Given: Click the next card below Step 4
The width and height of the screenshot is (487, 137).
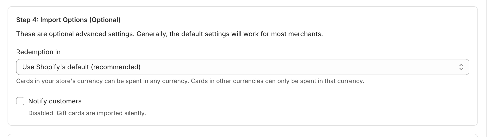Looking at the screenshot, I should point(242,135).
